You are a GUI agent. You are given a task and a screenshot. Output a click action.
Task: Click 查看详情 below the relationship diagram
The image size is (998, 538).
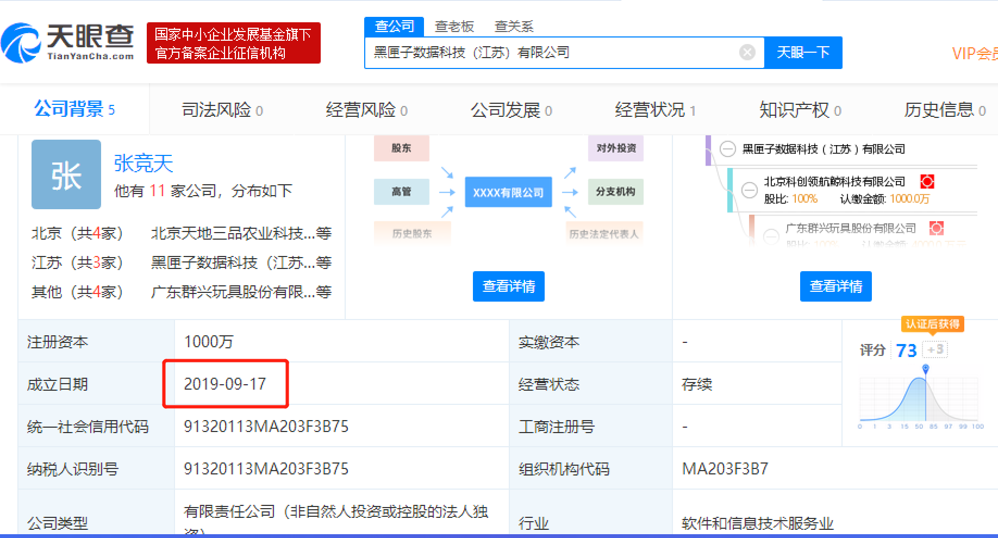(509, 286)
